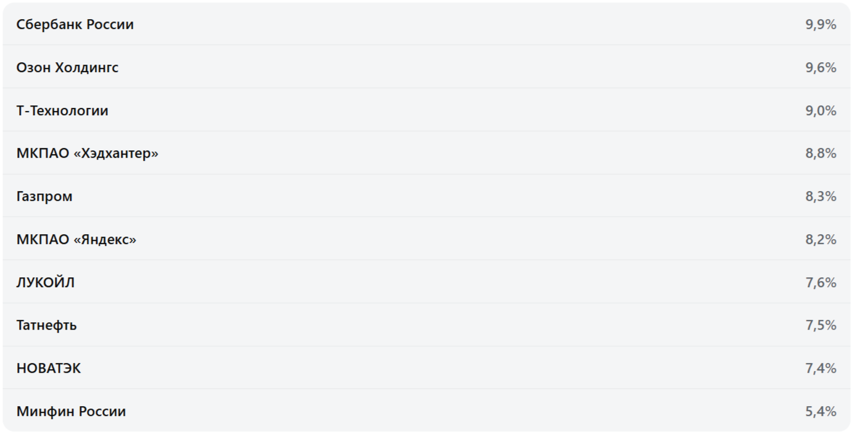This screenshot has height=432, width=854.
Task: Click the 7,4% НОВАТЭК percentage
Action: (821, 369)
